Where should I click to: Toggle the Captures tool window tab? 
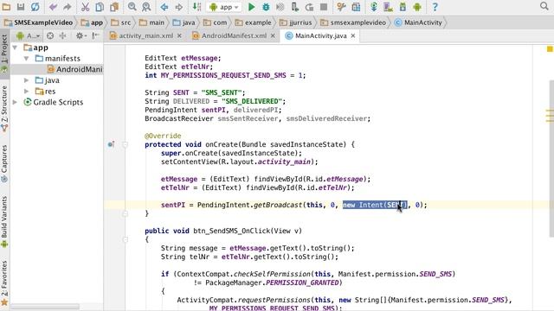pyautogui.click(x=4, y=163)
